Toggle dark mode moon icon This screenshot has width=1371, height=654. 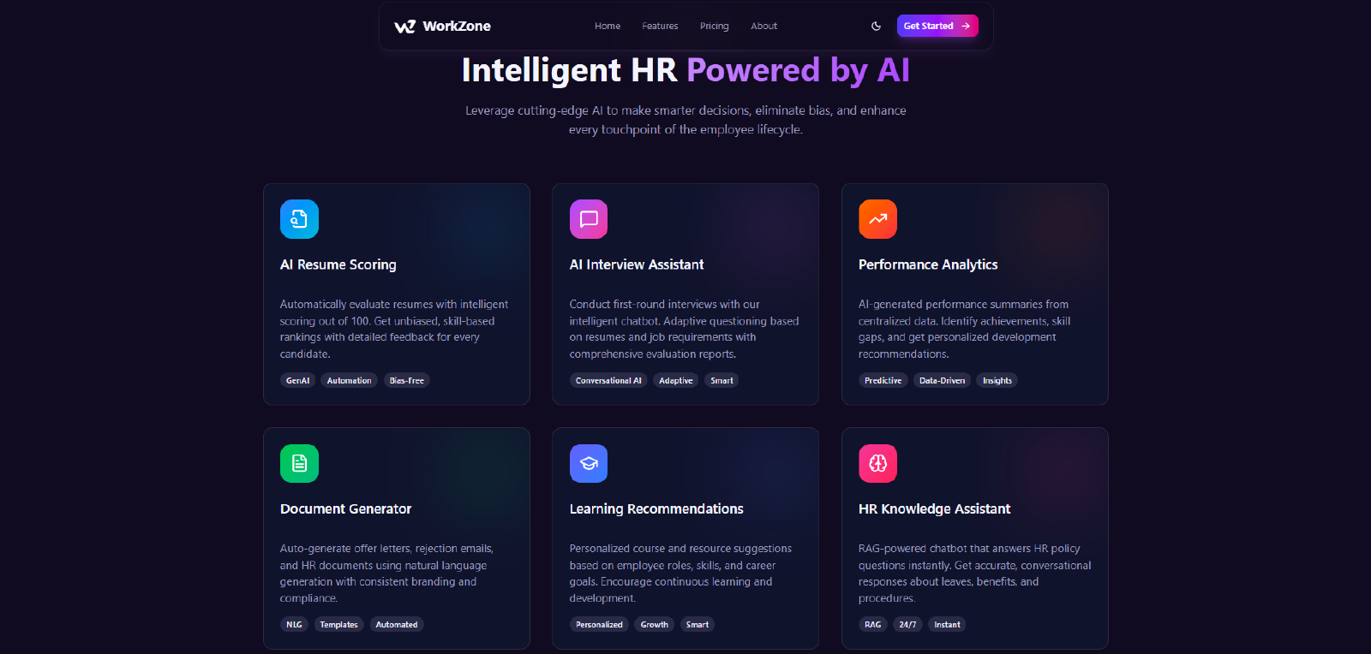[876, 27]
